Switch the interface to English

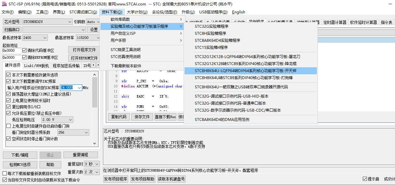(x=238, y=12)
